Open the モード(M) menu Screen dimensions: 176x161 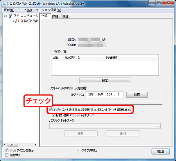tap(25, 10)
